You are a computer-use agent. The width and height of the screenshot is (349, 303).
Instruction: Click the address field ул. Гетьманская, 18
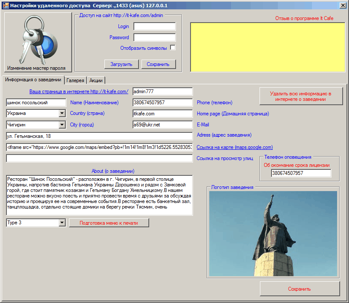[99, 136]
